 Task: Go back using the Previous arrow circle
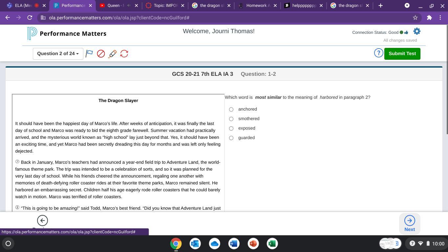click(x=42, y=220)
